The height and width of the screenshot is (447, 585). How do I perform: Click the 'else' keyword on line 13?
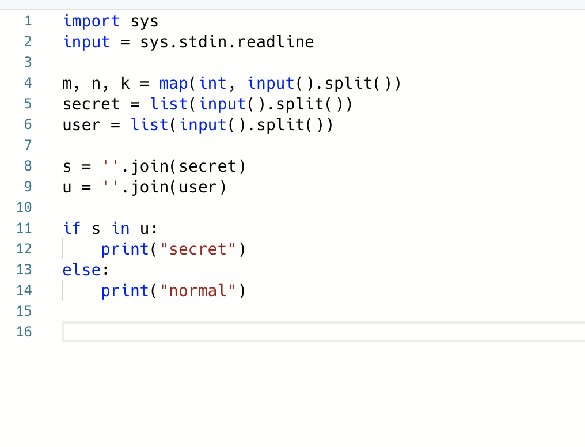coord(81,270)
